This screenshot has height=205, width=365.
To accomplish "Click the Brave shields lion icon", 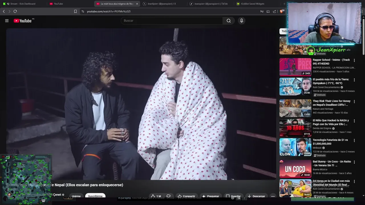I will [282, 11].
